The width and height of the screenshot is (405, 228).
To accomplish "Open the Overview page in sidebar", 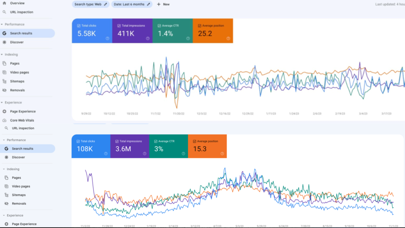I will (17, 3).
